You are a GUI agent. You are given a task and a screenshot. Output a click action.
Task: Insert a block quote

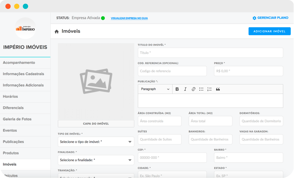coord(218,89)
